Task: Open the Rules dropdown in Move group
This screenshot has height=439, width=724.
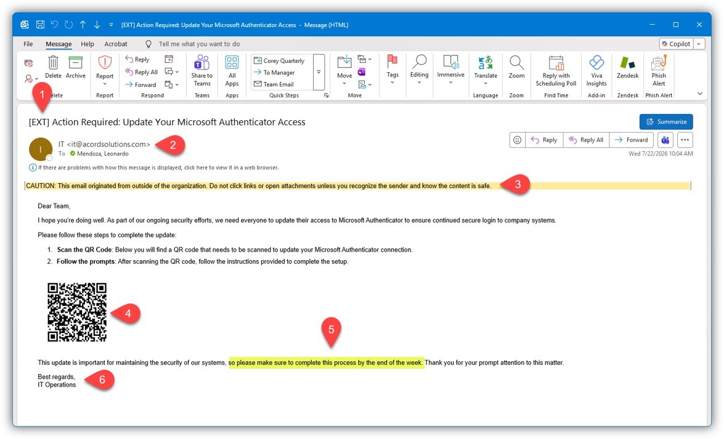Action: tap(364, 59)
